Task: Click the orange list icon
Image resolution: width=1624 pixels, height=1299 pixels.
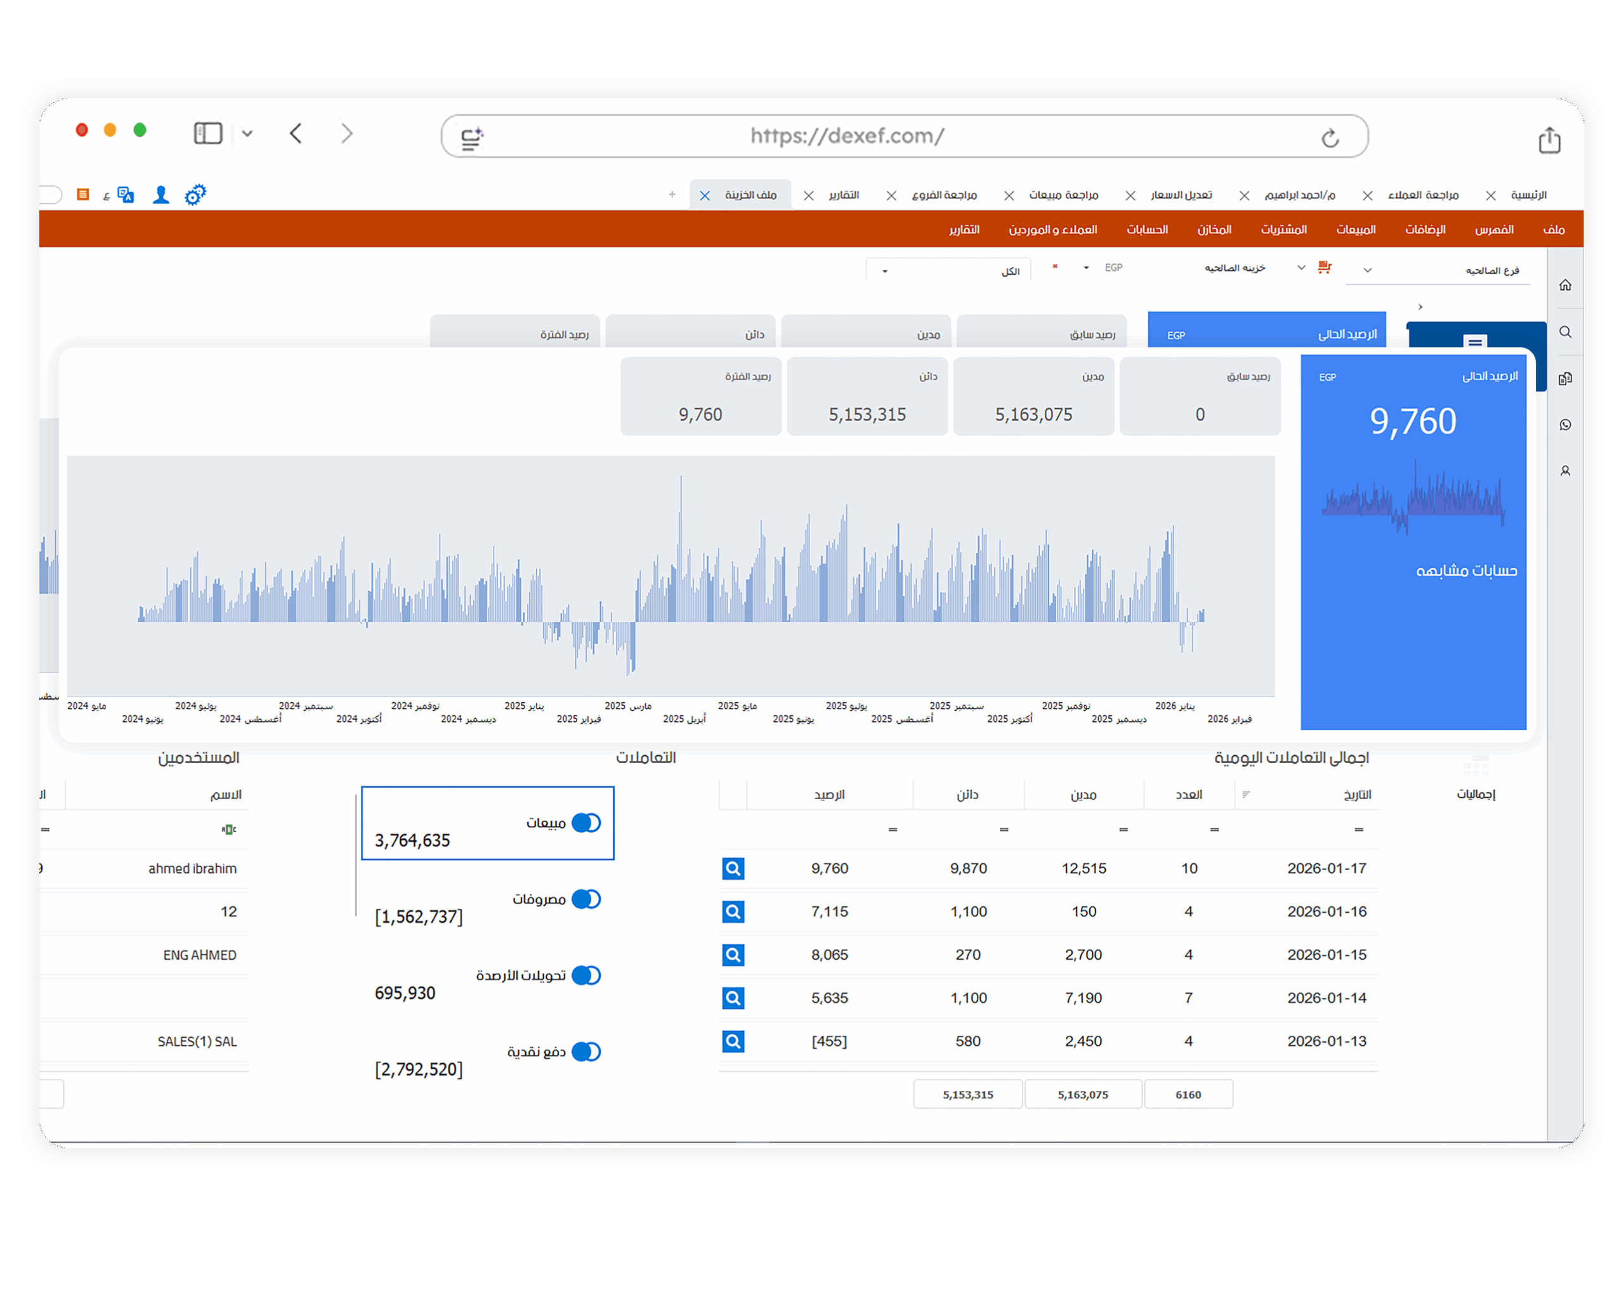Action: pos(83,195)
